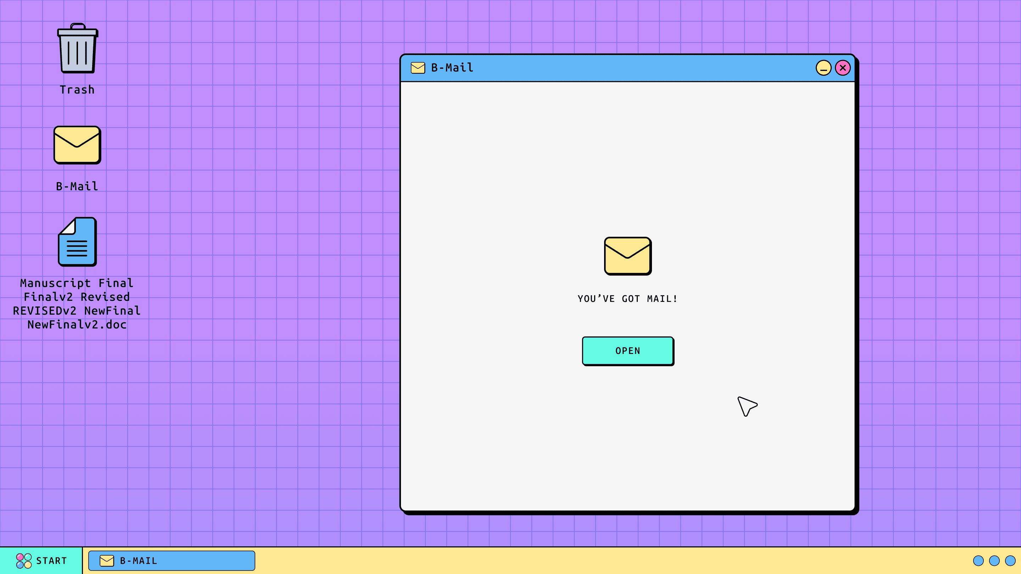Viewport: 1021px width, 574px height.
Task: Click the B-Mail desktop envelope icon
Action: pyautogui.click(x=77, y=145)
